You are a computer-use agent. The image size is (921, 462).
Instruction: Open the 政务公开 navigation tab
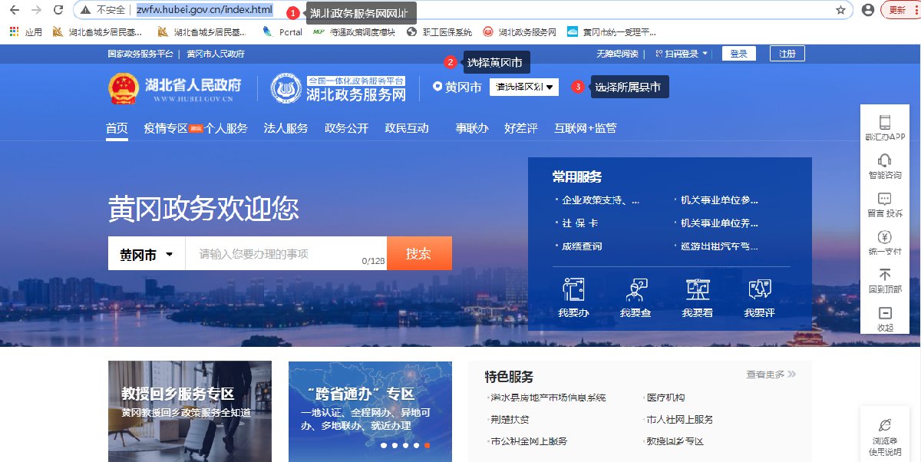point(346,128)
